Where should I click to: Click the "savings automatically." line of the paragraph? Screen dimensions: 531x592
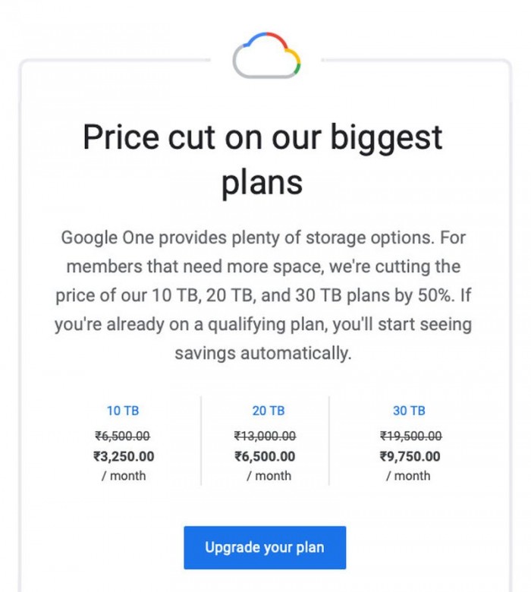[262, 353]
